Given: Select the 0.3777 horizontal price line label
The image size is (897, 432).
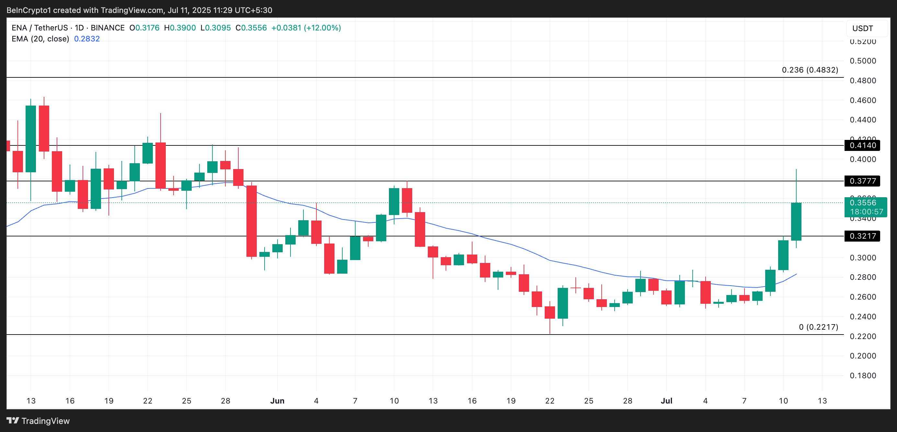Looking at the screenshot, I should [x=863, y=181].
